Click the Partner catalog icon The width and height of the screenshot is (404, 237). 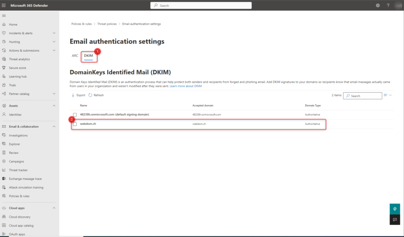[4, 94]
